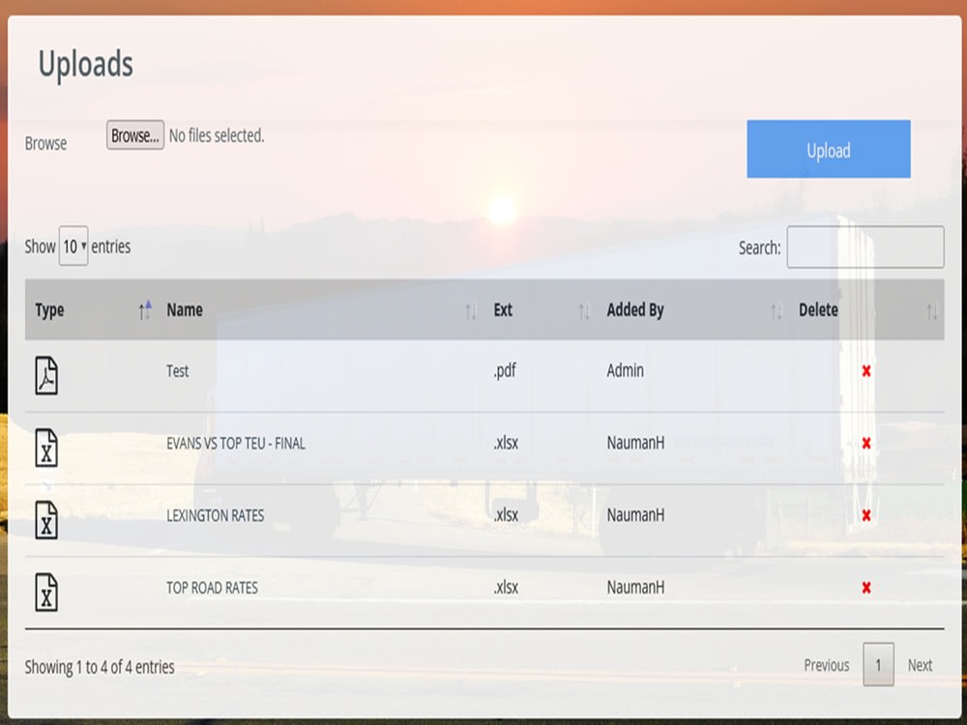Image resolution: width=967 pixels, height=725 pixels.
Task: Sort table by Ext column arrows
Action: pos(584,312)
